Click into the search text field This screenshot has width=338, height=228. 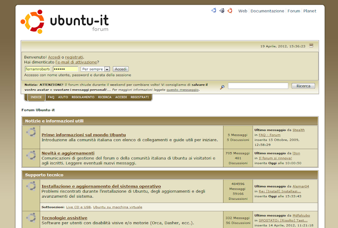point(258,86)
